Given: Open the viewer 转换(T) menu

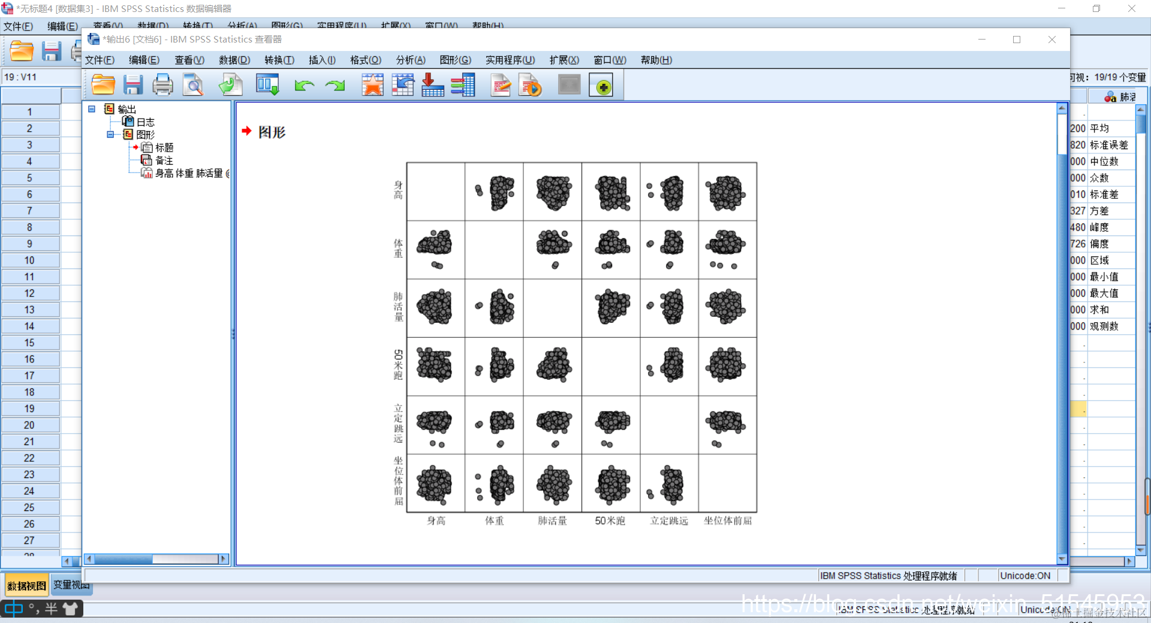Looking at the screenshot, I should coord(279,60).
